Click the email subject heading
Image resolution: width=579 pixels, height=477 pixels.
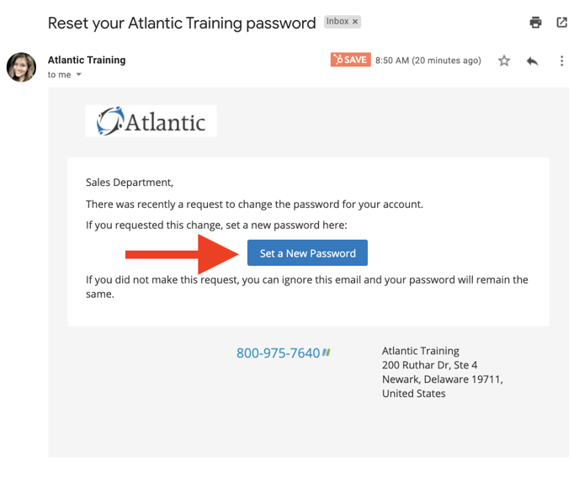pos(182,23)
